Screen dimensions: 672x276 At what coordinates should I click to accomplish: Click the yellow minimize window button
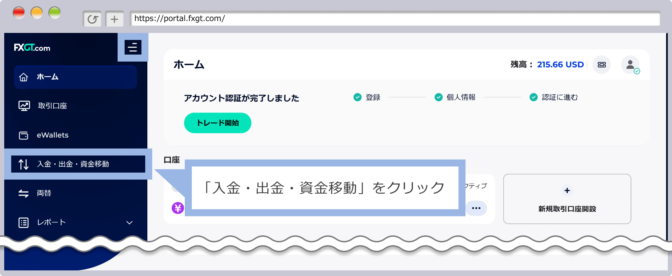click(x=37, y=13)
